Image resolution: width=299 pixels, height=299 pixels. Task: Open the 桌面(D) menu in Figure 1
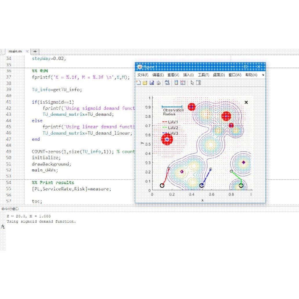click(x=219, y=75)
